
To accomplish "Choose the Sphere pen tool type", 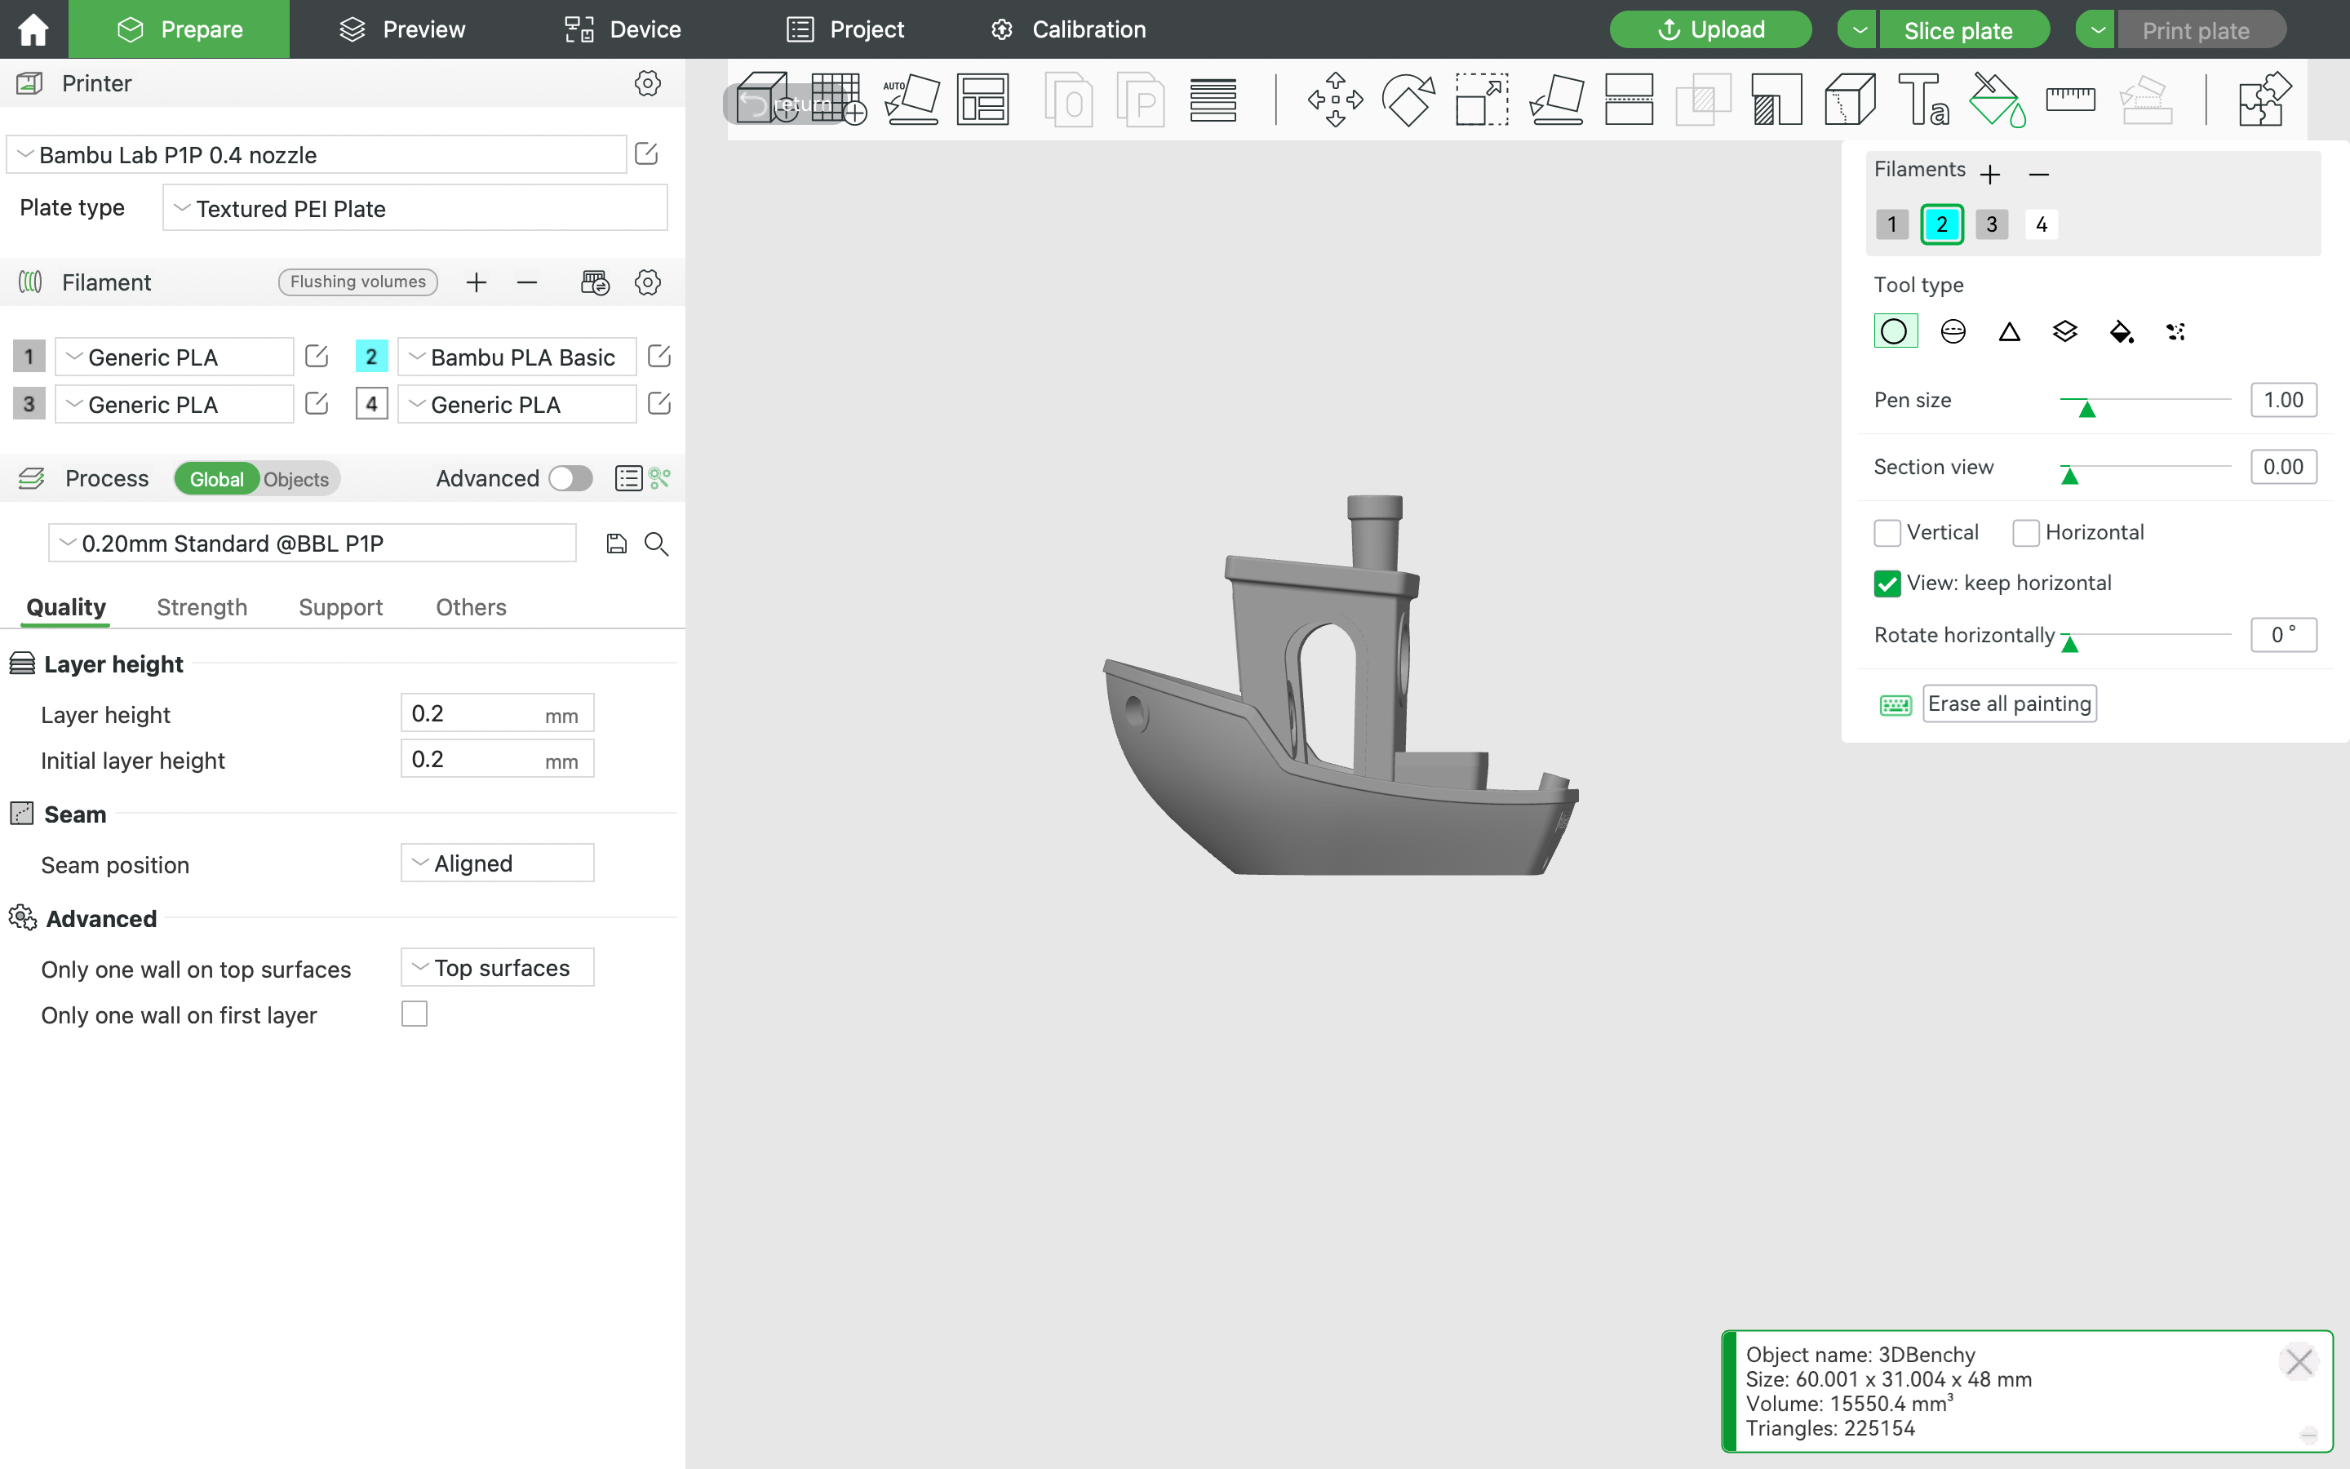I will click(1953, 331).
